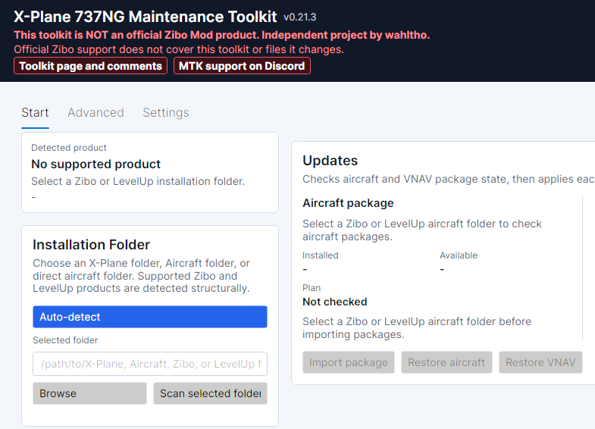Image resolution: width=595 pixels, height=429 pixels.
Task: Click 'Select a Zibo or LevelUp installation folder.' text
Action: pos(138,181)
